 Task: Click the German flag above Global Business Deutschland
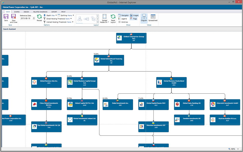point(171,78)
